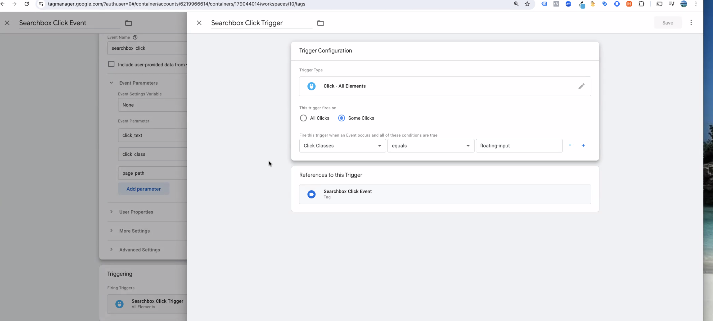This screenshot has width=713, height=321.
Task: Select the Some Clicks radio option
Action: (342, 118)
